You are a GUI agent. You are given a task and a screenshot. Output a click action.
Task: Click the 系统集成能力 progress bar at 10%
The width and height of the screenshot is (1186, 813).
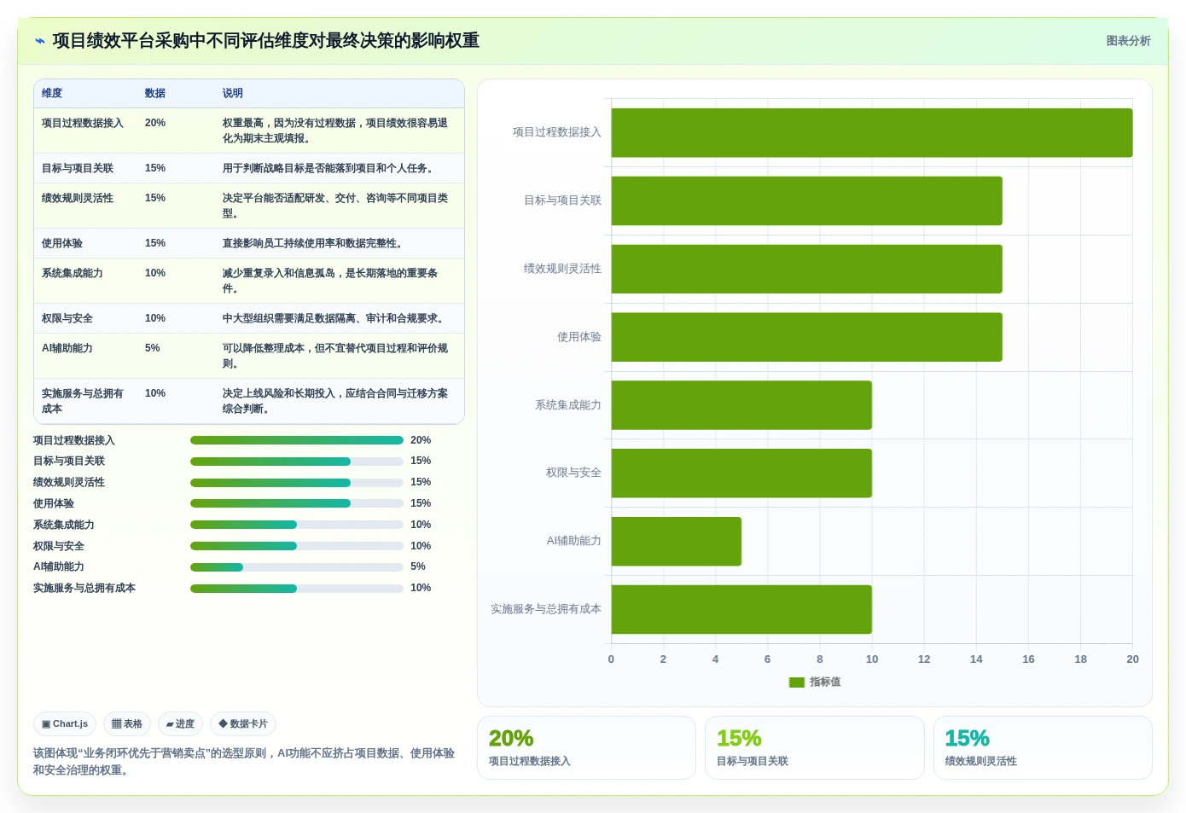297,525
